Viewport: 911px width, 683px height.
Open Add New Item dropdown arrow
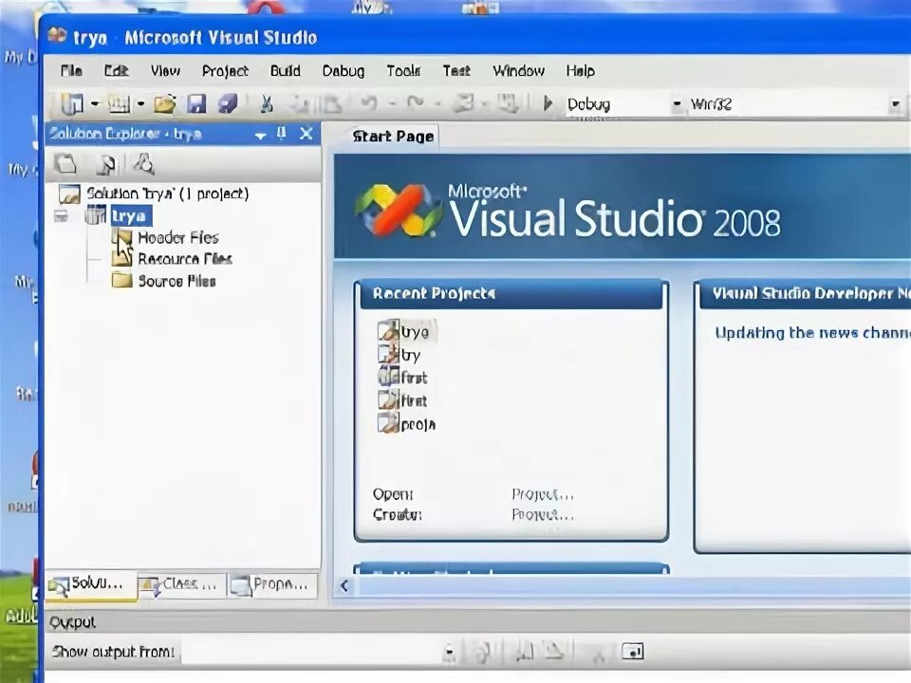coord(140,104)
